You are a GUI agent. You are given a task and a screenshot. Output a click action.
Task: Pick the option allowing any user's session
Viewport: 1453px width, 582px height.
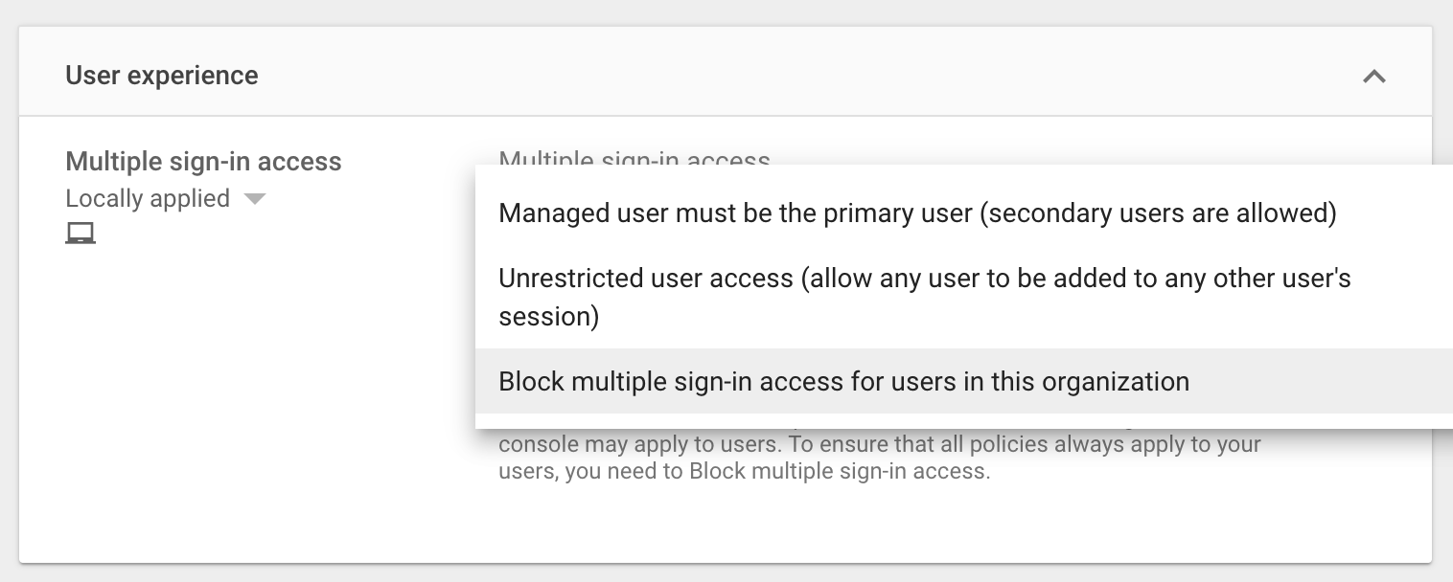pos(925,297)
